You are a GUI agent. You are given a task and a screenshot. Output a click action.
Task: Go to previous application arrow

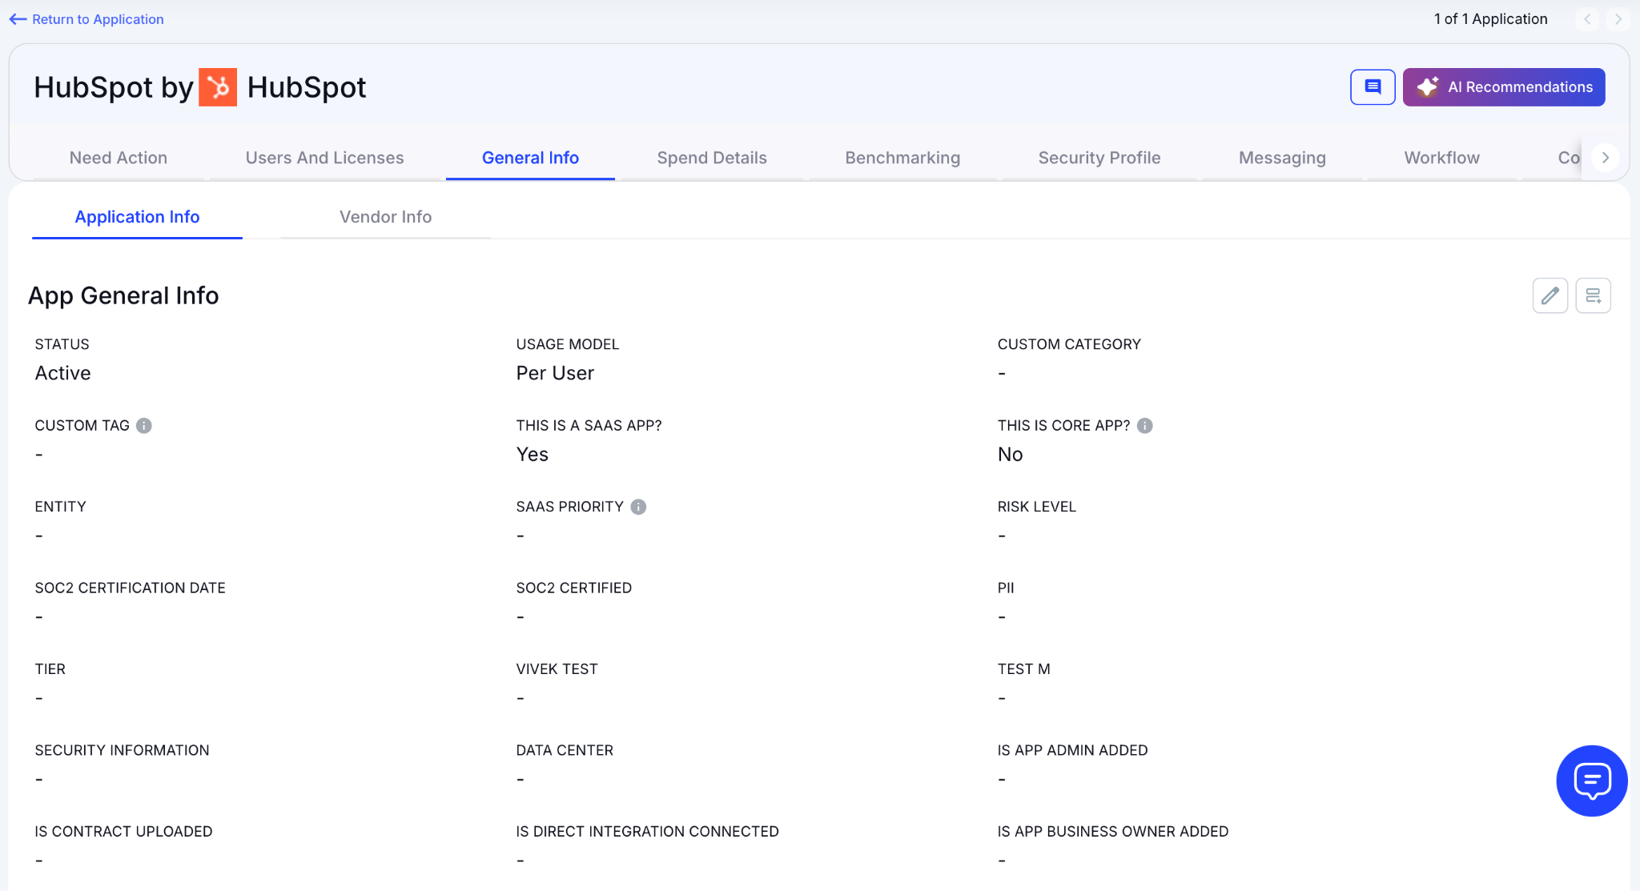pos(1587,19)
